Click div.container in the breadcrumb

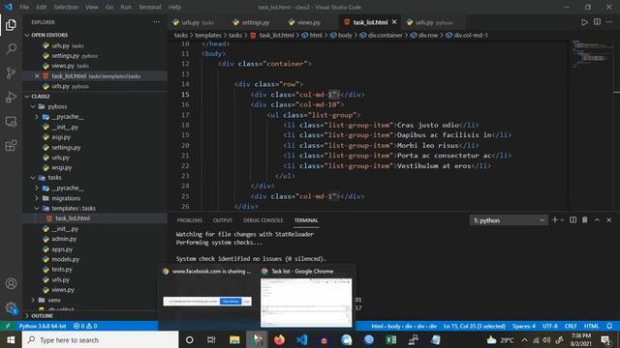click(385, 35)
